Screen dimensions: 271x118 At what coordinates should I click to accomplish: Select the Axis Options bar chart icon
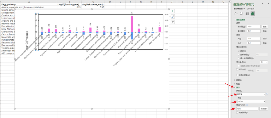point(253,14)
